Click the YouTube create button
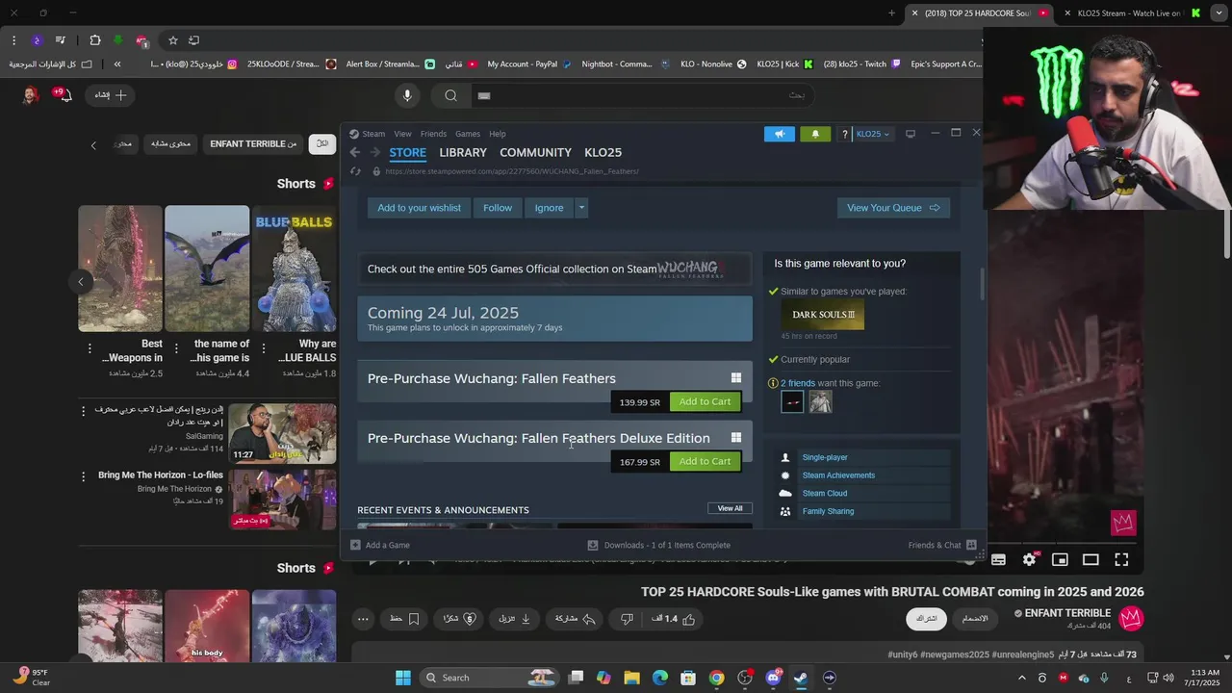 (111, 95)
